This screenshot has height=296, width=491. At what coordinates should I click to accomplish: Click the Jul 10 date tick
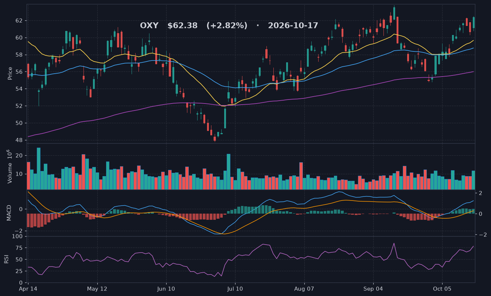[x=235, y=289]
